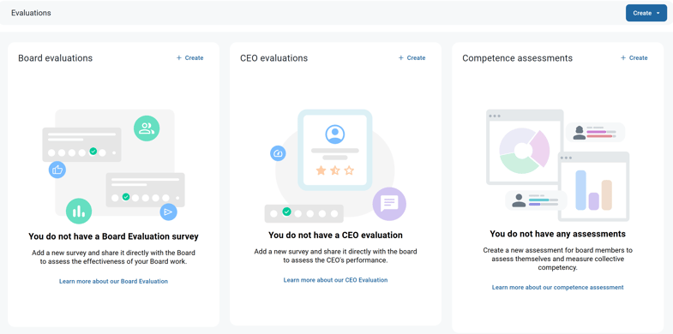Click the blue thumbs-up icon

(x=57, y=170)
